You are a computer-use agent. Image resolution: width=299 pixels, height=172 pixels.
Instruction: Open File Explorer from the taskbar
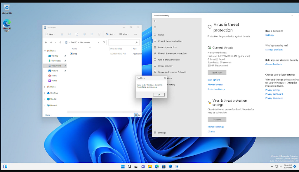[x=150, y=166]
